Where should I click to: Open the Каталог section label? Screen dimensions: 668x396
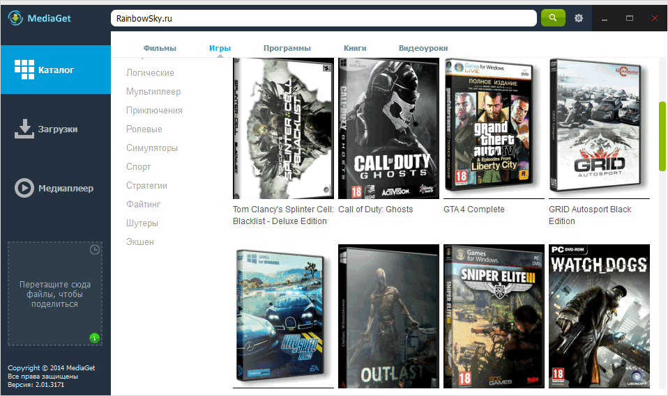pos(56,70)
